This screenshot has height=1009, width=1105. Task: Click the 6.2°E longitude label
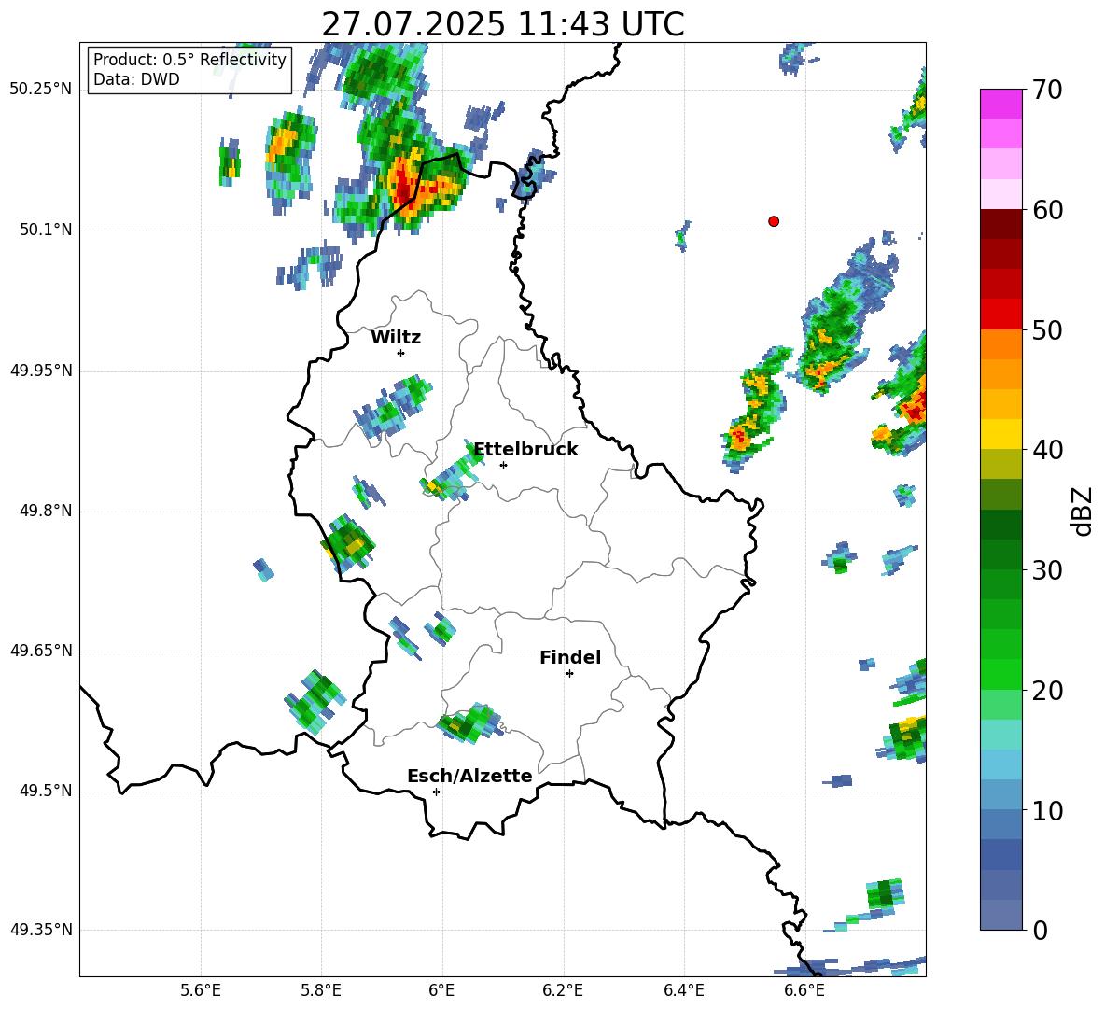563,990
